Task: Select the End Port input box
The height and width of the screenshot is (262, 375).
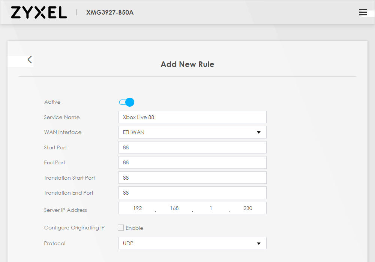Action: (192, 162)
